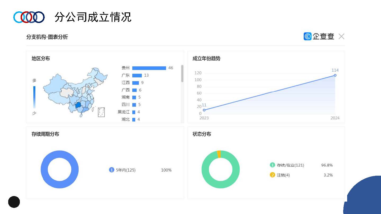Click the 广西 label in the region list
381x214 pixels.
click(x=126, y=90)
